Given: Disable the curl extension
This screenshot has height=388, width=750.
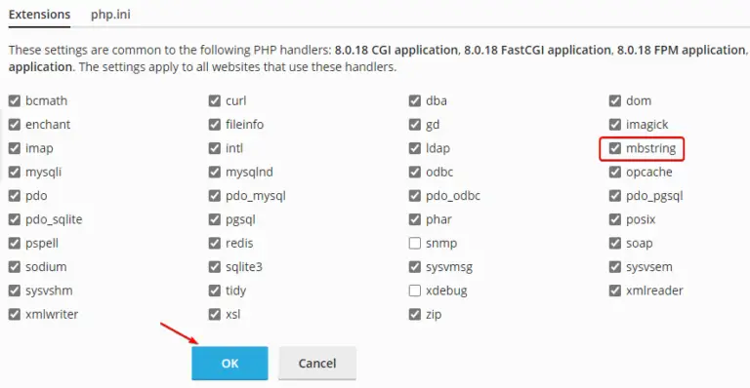Looking at the screenshot, I should point(214,100).
